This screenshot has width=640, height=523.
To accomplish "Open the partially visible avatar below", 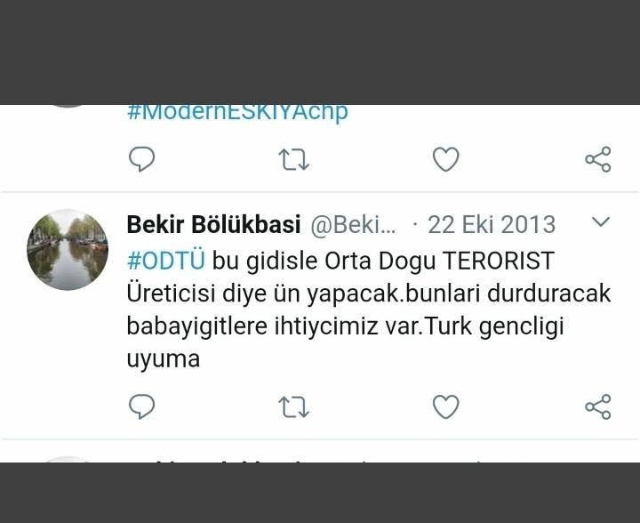I will [x=68, y=459].
